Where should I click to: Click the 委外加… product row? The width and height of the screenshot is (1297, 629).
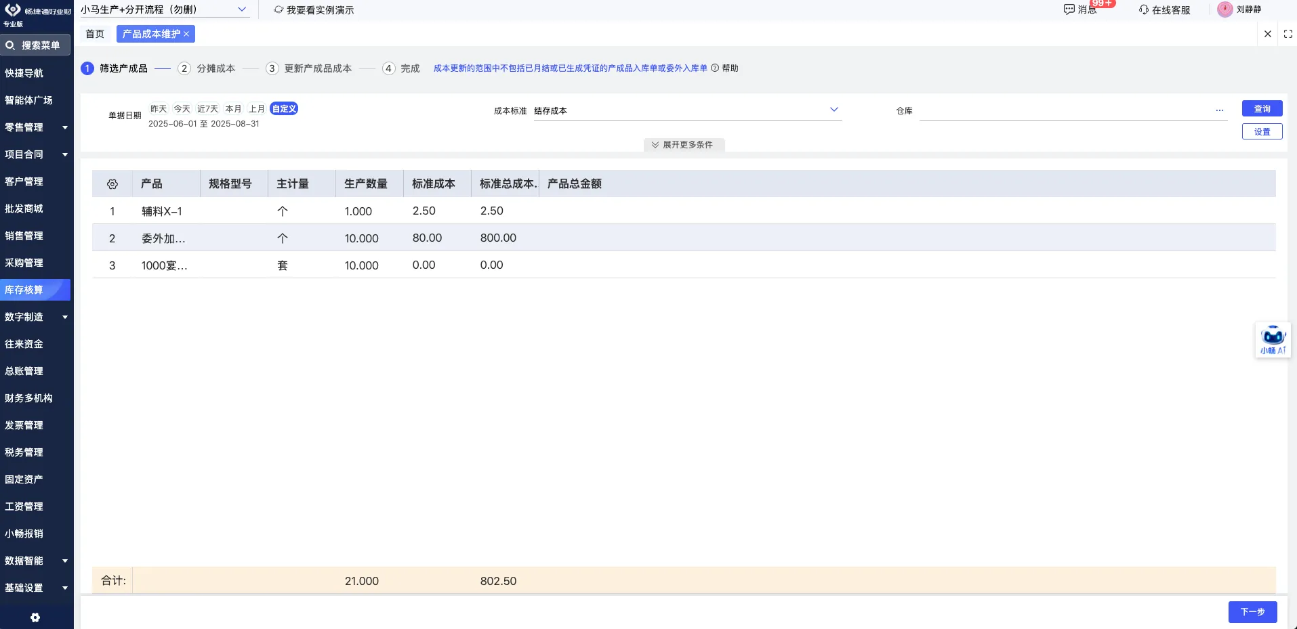click(684, 238)
